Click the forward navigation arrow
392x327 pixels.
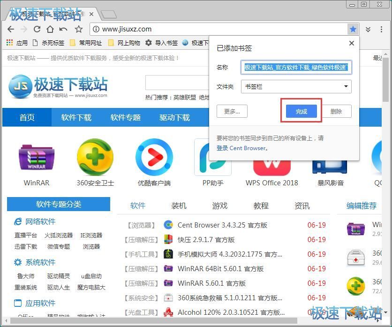[24, 29]
